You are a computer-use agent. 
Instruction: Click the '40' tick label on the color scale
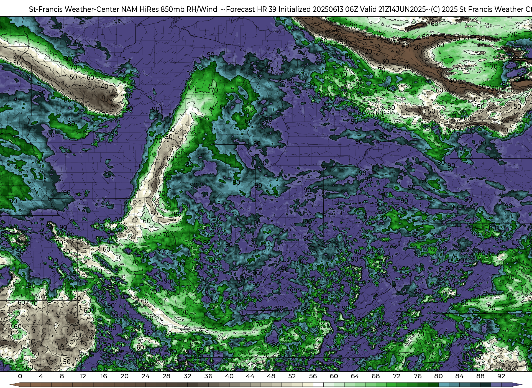coord(229,376)
